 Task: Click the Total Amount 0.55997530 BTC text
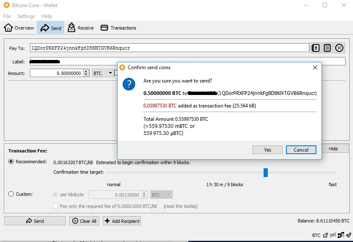(x=176, y=119)
